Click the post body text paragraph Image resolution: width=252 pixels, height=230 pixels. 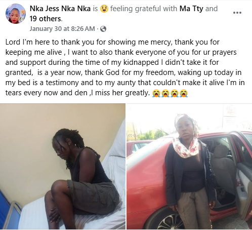[125, 67]
